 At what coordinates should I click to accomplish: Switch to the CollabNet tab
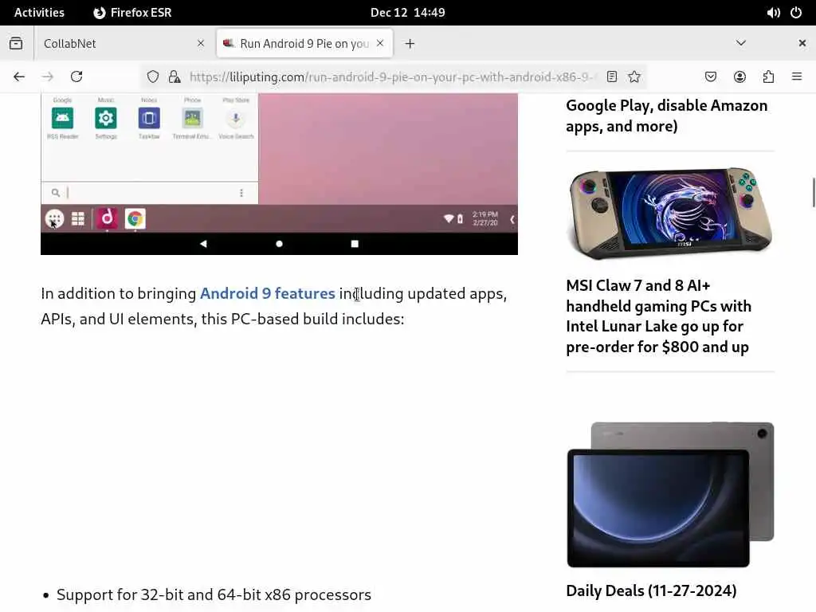pos(124,44)
